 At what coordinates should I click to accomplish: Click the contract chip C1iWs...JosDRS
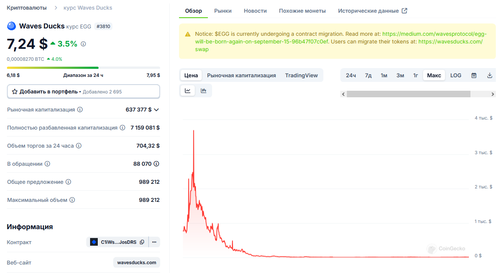click(x=117, y=242)
